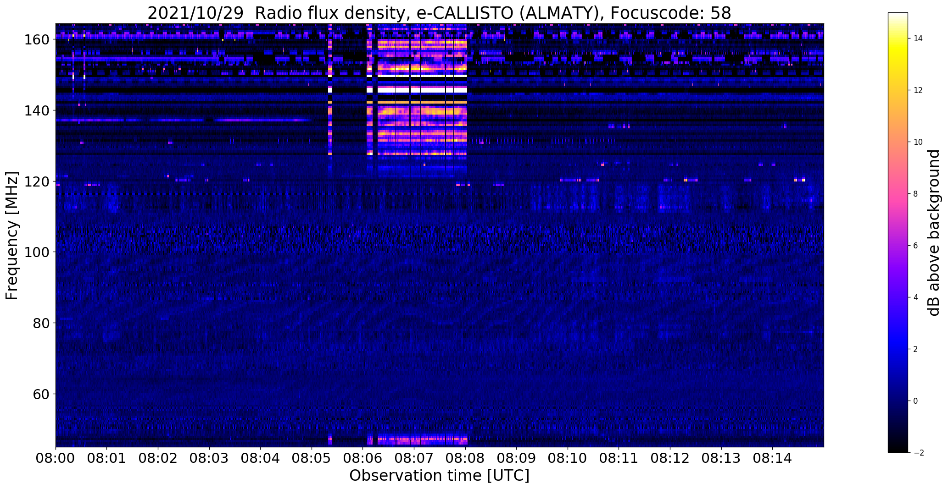Click the 08:07 time tick label
Viewport: 948px width, 489px height.
(414, 459)
